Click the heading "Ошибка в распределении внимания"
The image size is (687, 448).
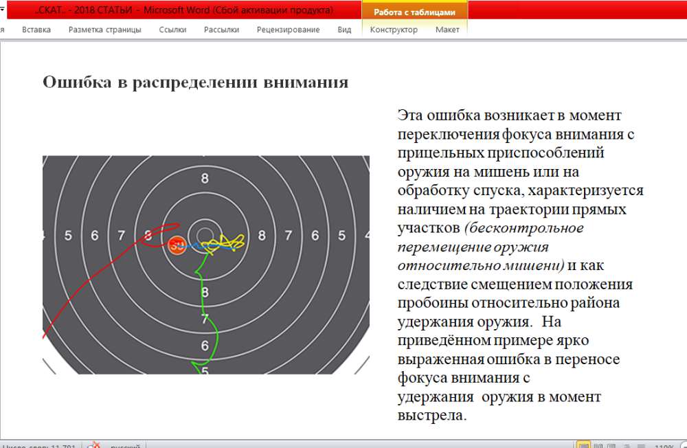(x=195, y=82)
